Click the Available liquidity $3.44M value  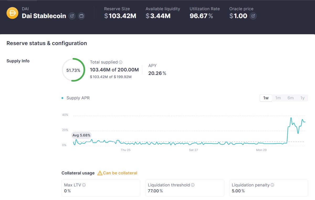pos(158,16)
